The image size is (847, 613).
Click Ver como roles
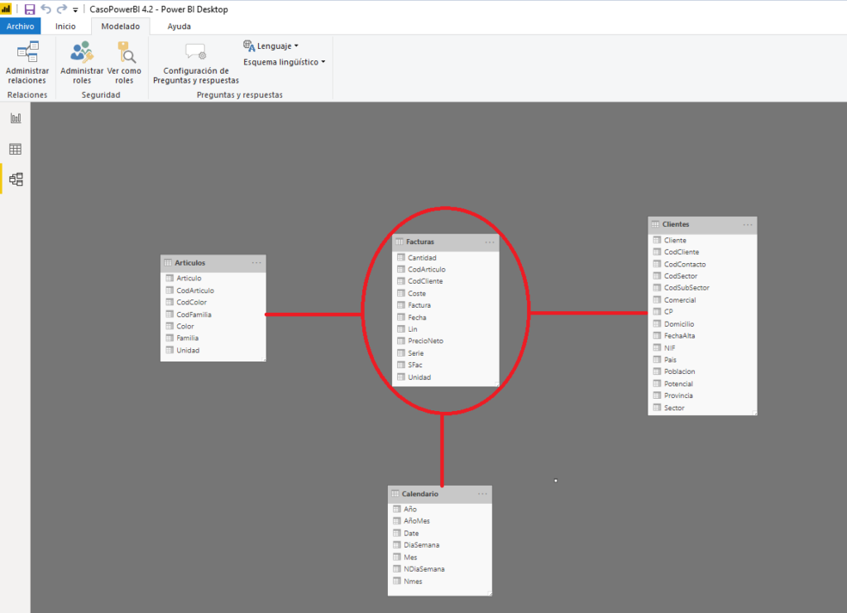point(125,62)
